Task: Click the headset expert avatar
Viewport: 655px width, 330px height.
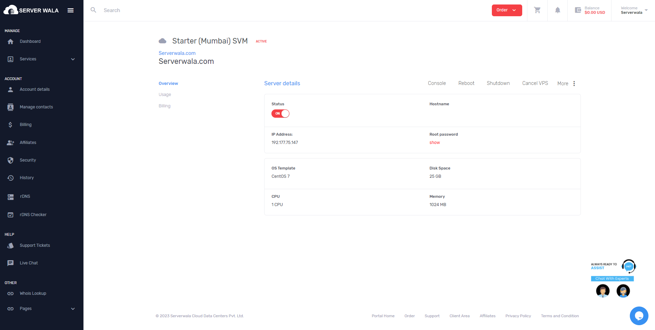Action: point(623,291)
